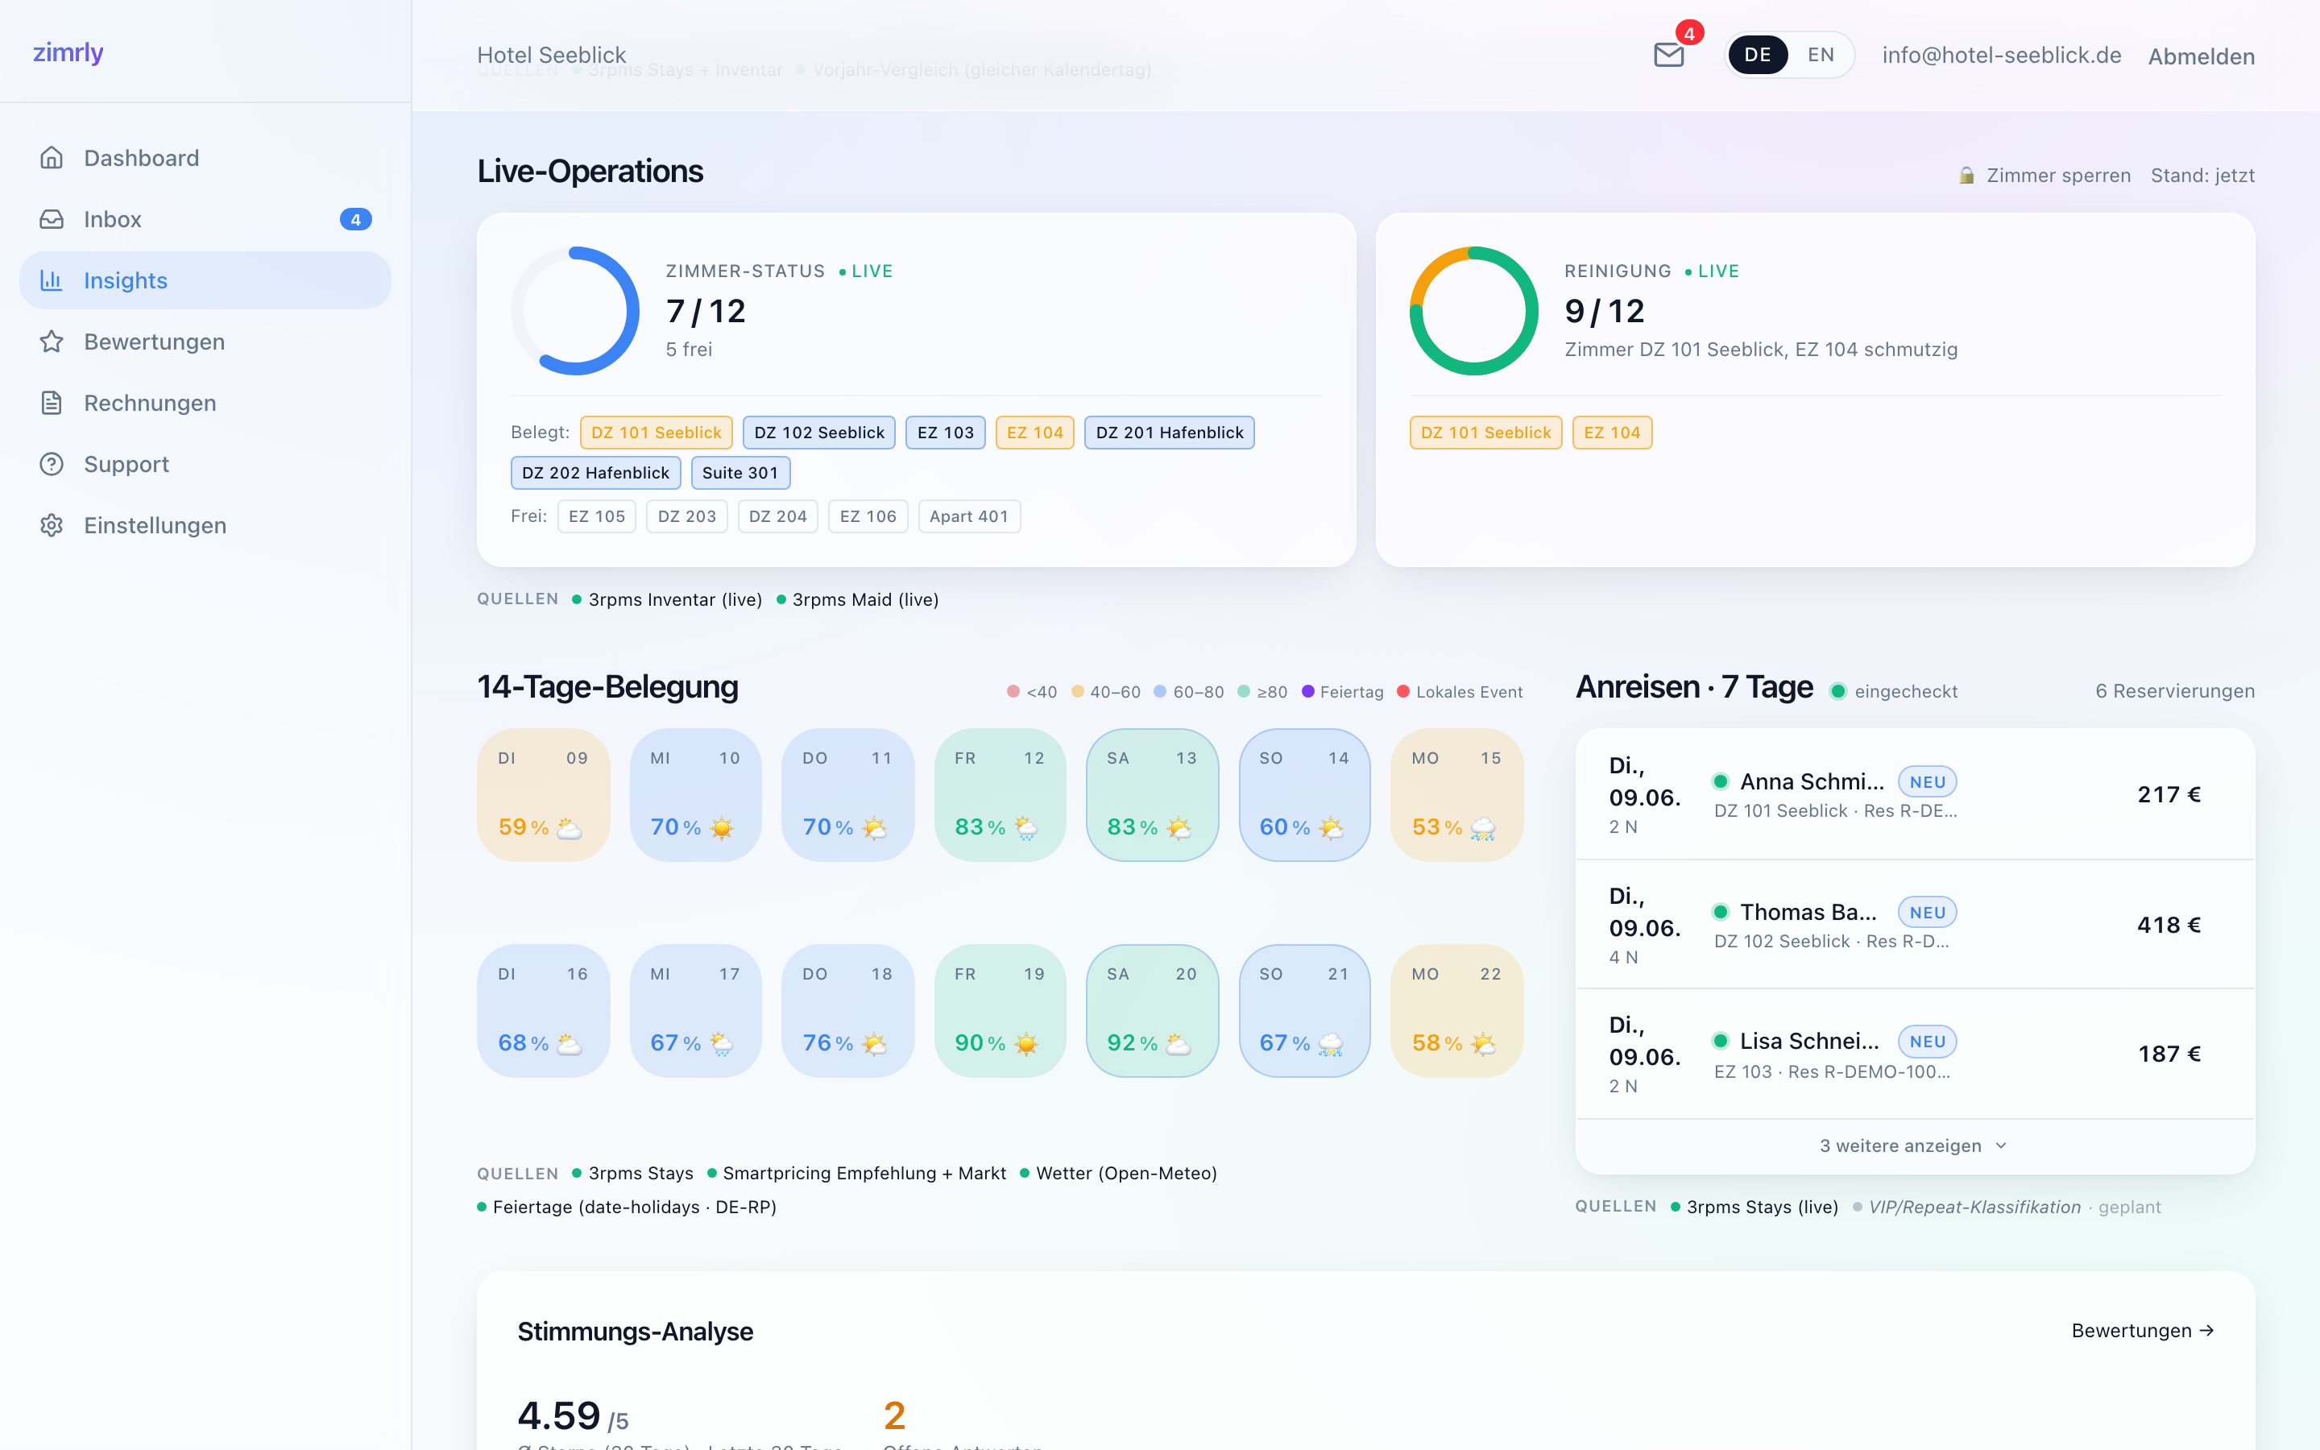The width and height of the screenshot is (2320, 1450).
Task: Click the weather icon on DI 09 card
Action: click(570, 827)
